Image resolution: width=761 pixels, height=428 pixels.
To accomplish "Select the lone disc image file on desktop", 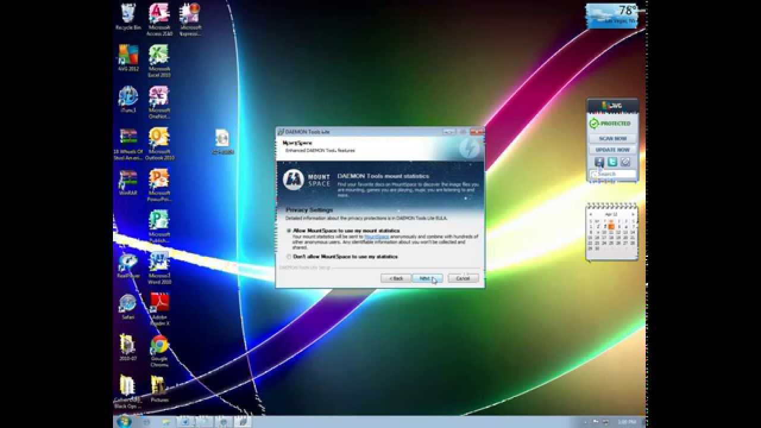I will [x=222, y=141].
